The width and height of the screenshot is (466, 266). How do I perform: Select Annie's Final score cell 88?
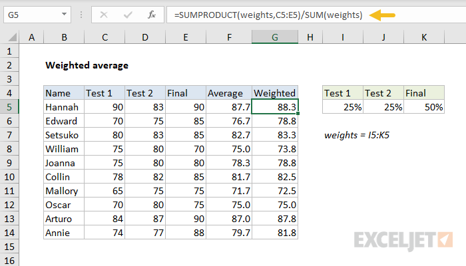click(185, 233)
